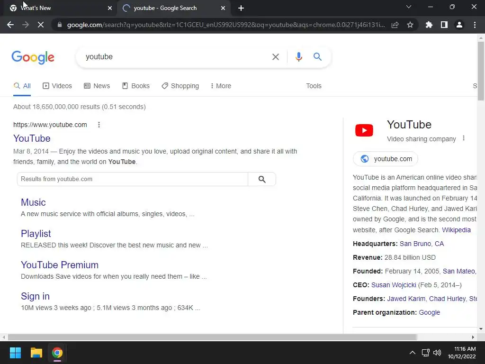
Task: Toggle the Chrome side panel
Action: coord(444,25)
